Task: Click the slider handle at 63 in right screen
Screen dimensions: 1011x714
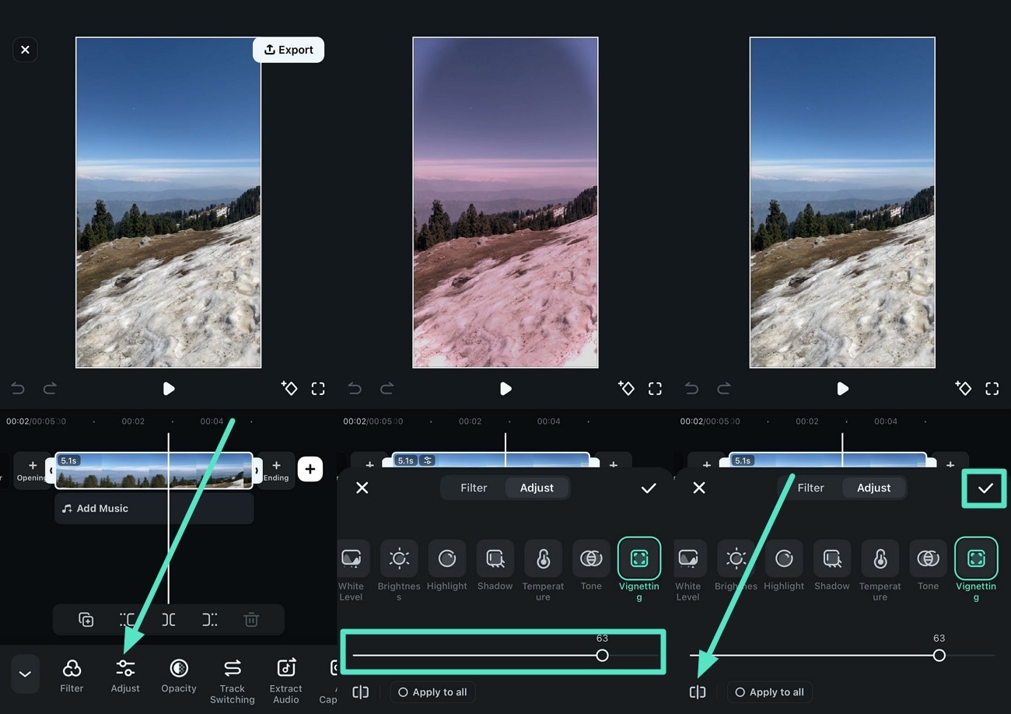Action: click(939, 656)
